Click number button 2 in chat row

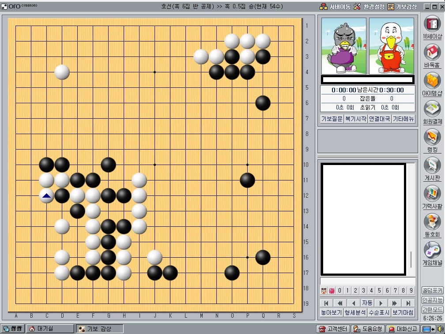355,291
